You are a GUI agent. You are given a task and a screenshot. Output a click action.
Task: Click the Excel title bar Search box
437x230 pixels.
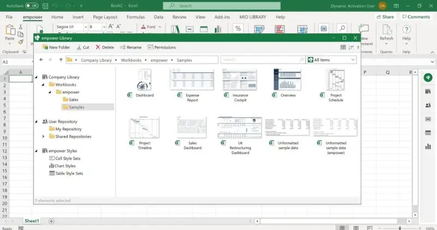pyautogui.click(x=222, y=5)
